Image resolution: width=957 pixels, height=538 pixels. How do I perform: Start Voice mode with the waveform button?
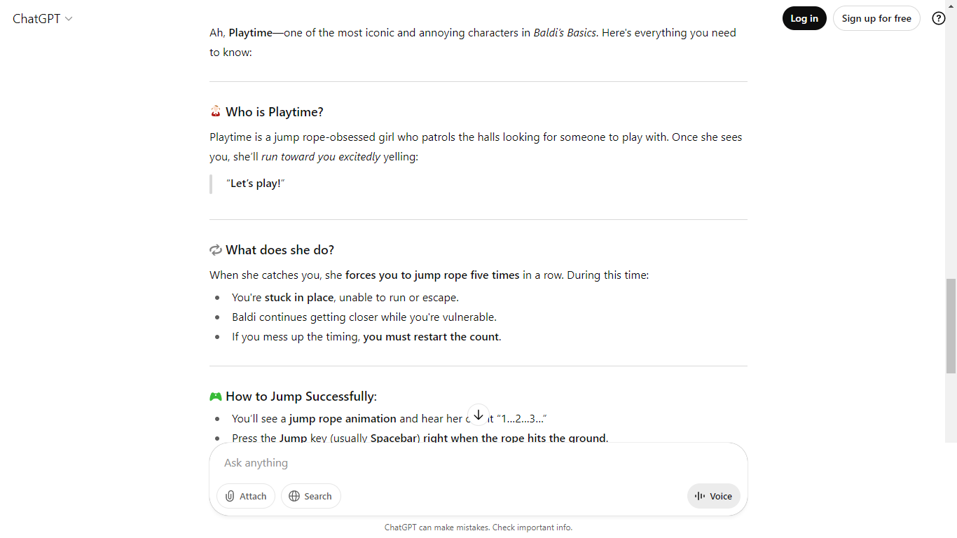pyautogui.click(x=713, y=496)
